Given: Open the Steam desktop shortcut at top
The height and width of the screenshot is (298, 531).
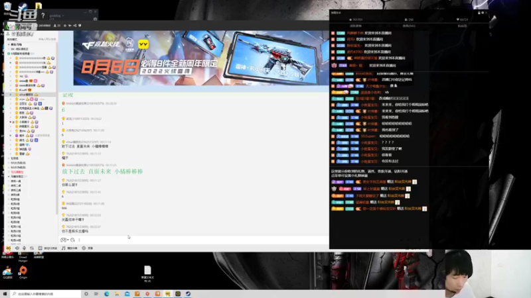Looking at the screenshot, I should pos(23,6).
